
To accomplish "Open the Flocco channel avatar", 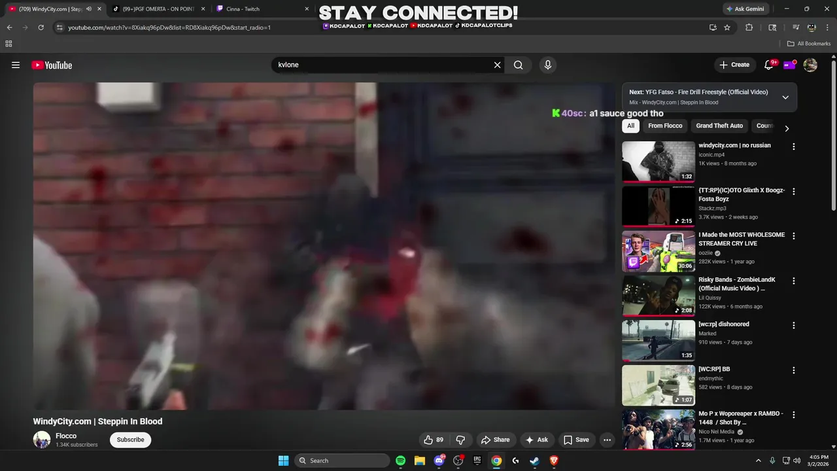I will click(x=42, y=440).
